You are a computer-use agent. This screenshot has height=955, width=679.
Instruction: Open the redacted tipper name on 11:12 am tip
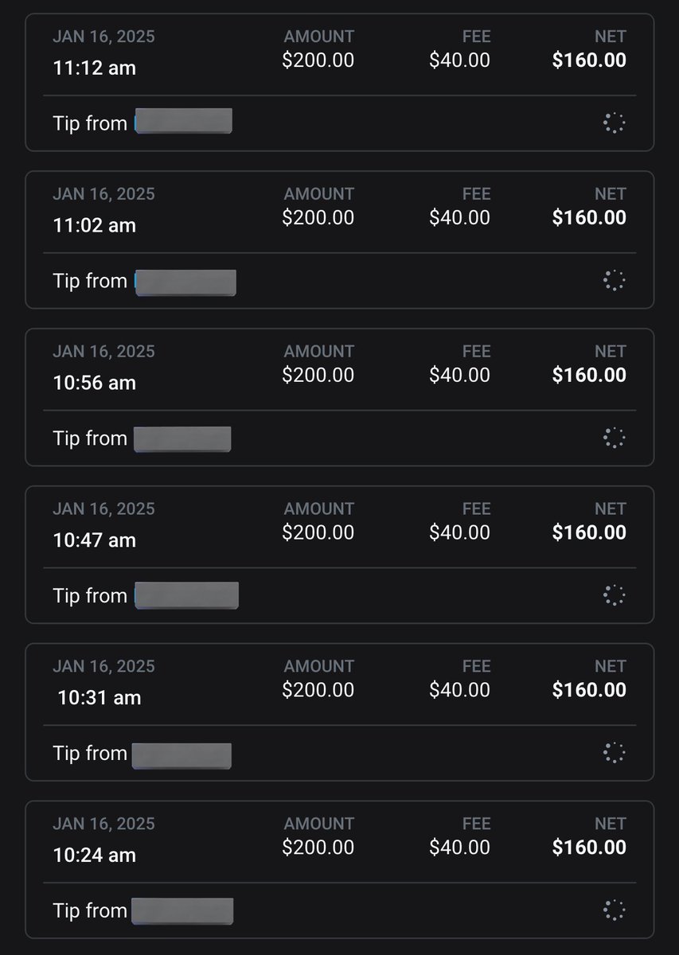[x=183, y=121]
